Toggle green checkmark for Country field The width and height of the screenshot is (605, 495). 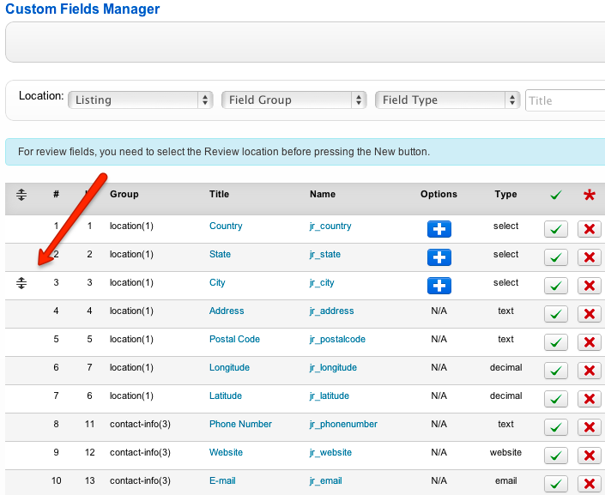click(555, 229)
